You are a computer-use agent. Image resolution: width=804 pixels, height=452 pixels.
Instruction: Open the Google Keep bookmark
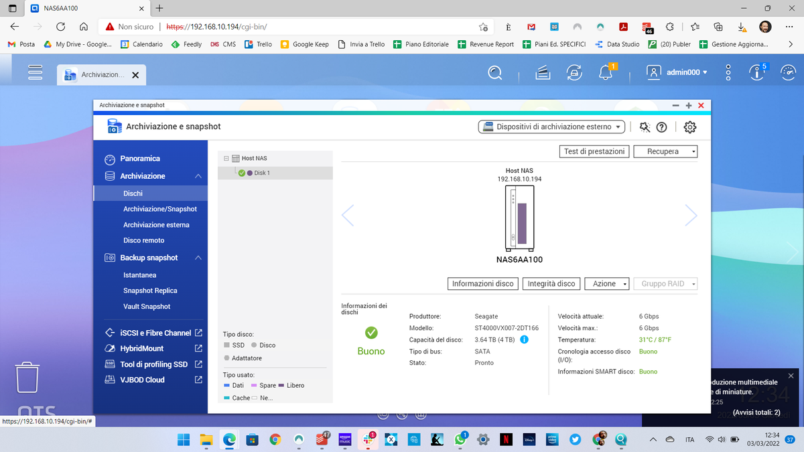coord(304,44)
